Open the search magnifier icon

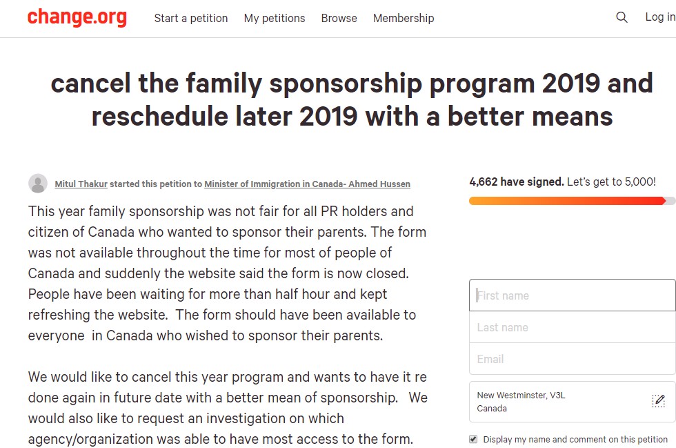(622, 17)
